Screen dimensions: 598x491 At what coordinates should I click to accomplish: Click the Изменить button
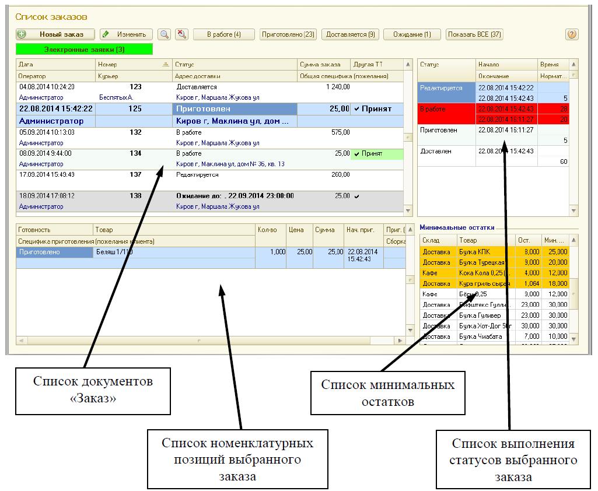(126, 34)
